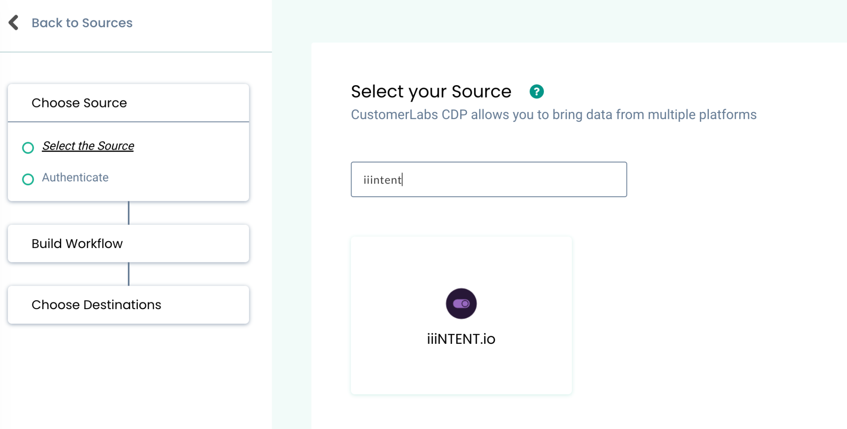Click the iiINTENT.io label text

pyautogui.click(x=461, y=339)
